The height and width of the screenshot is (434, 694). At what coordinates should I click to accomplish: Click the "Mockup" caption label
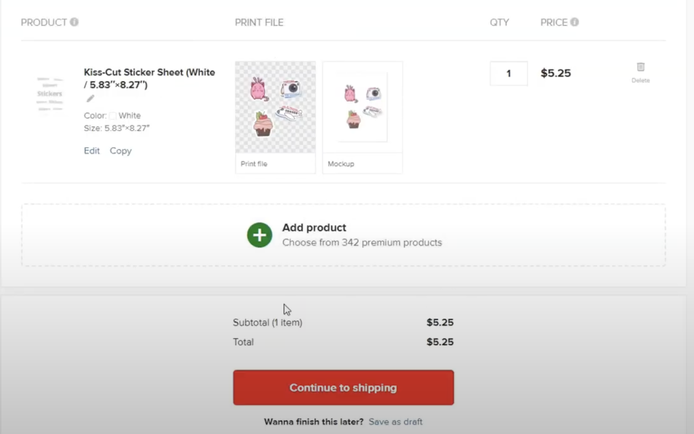[x=341, y=164]
